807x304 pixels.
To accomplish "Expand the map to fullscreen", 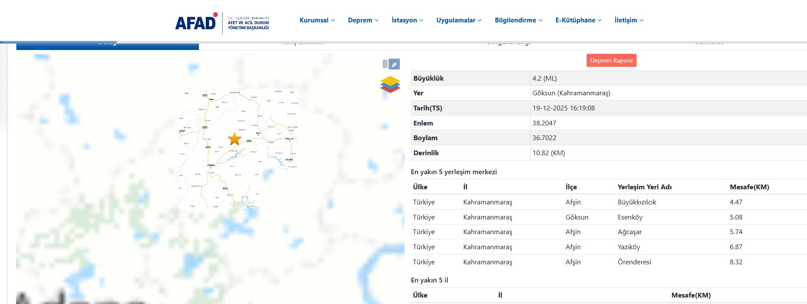I will pyautogui.click(x=394, y=64).
